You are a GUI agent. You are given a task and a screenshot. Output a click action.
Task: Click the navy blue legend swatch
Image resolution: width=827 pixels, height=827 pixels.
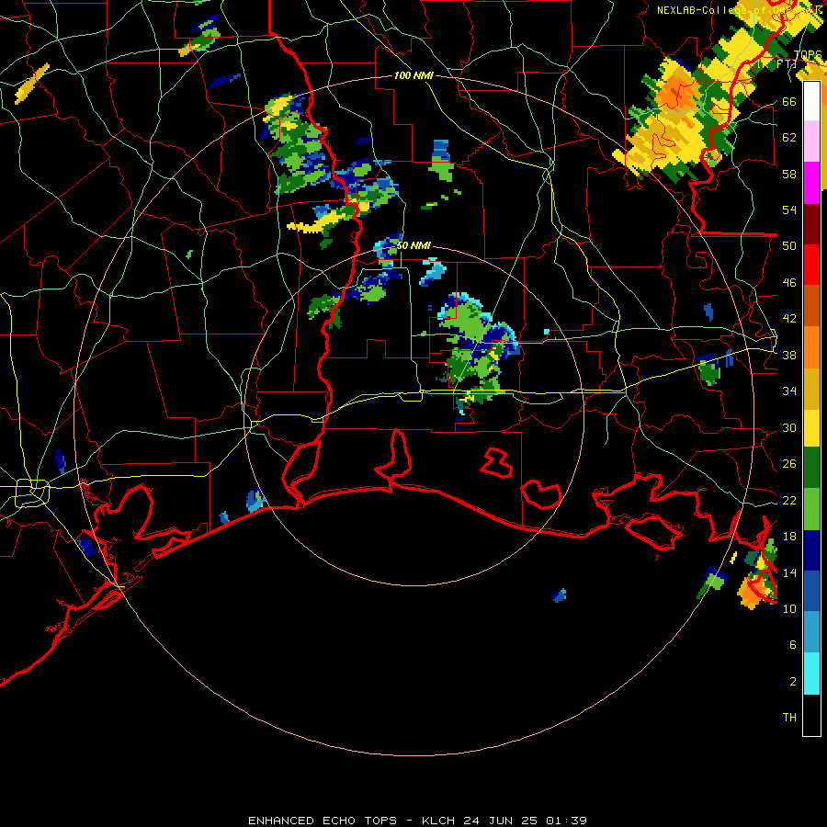point(811,550)
